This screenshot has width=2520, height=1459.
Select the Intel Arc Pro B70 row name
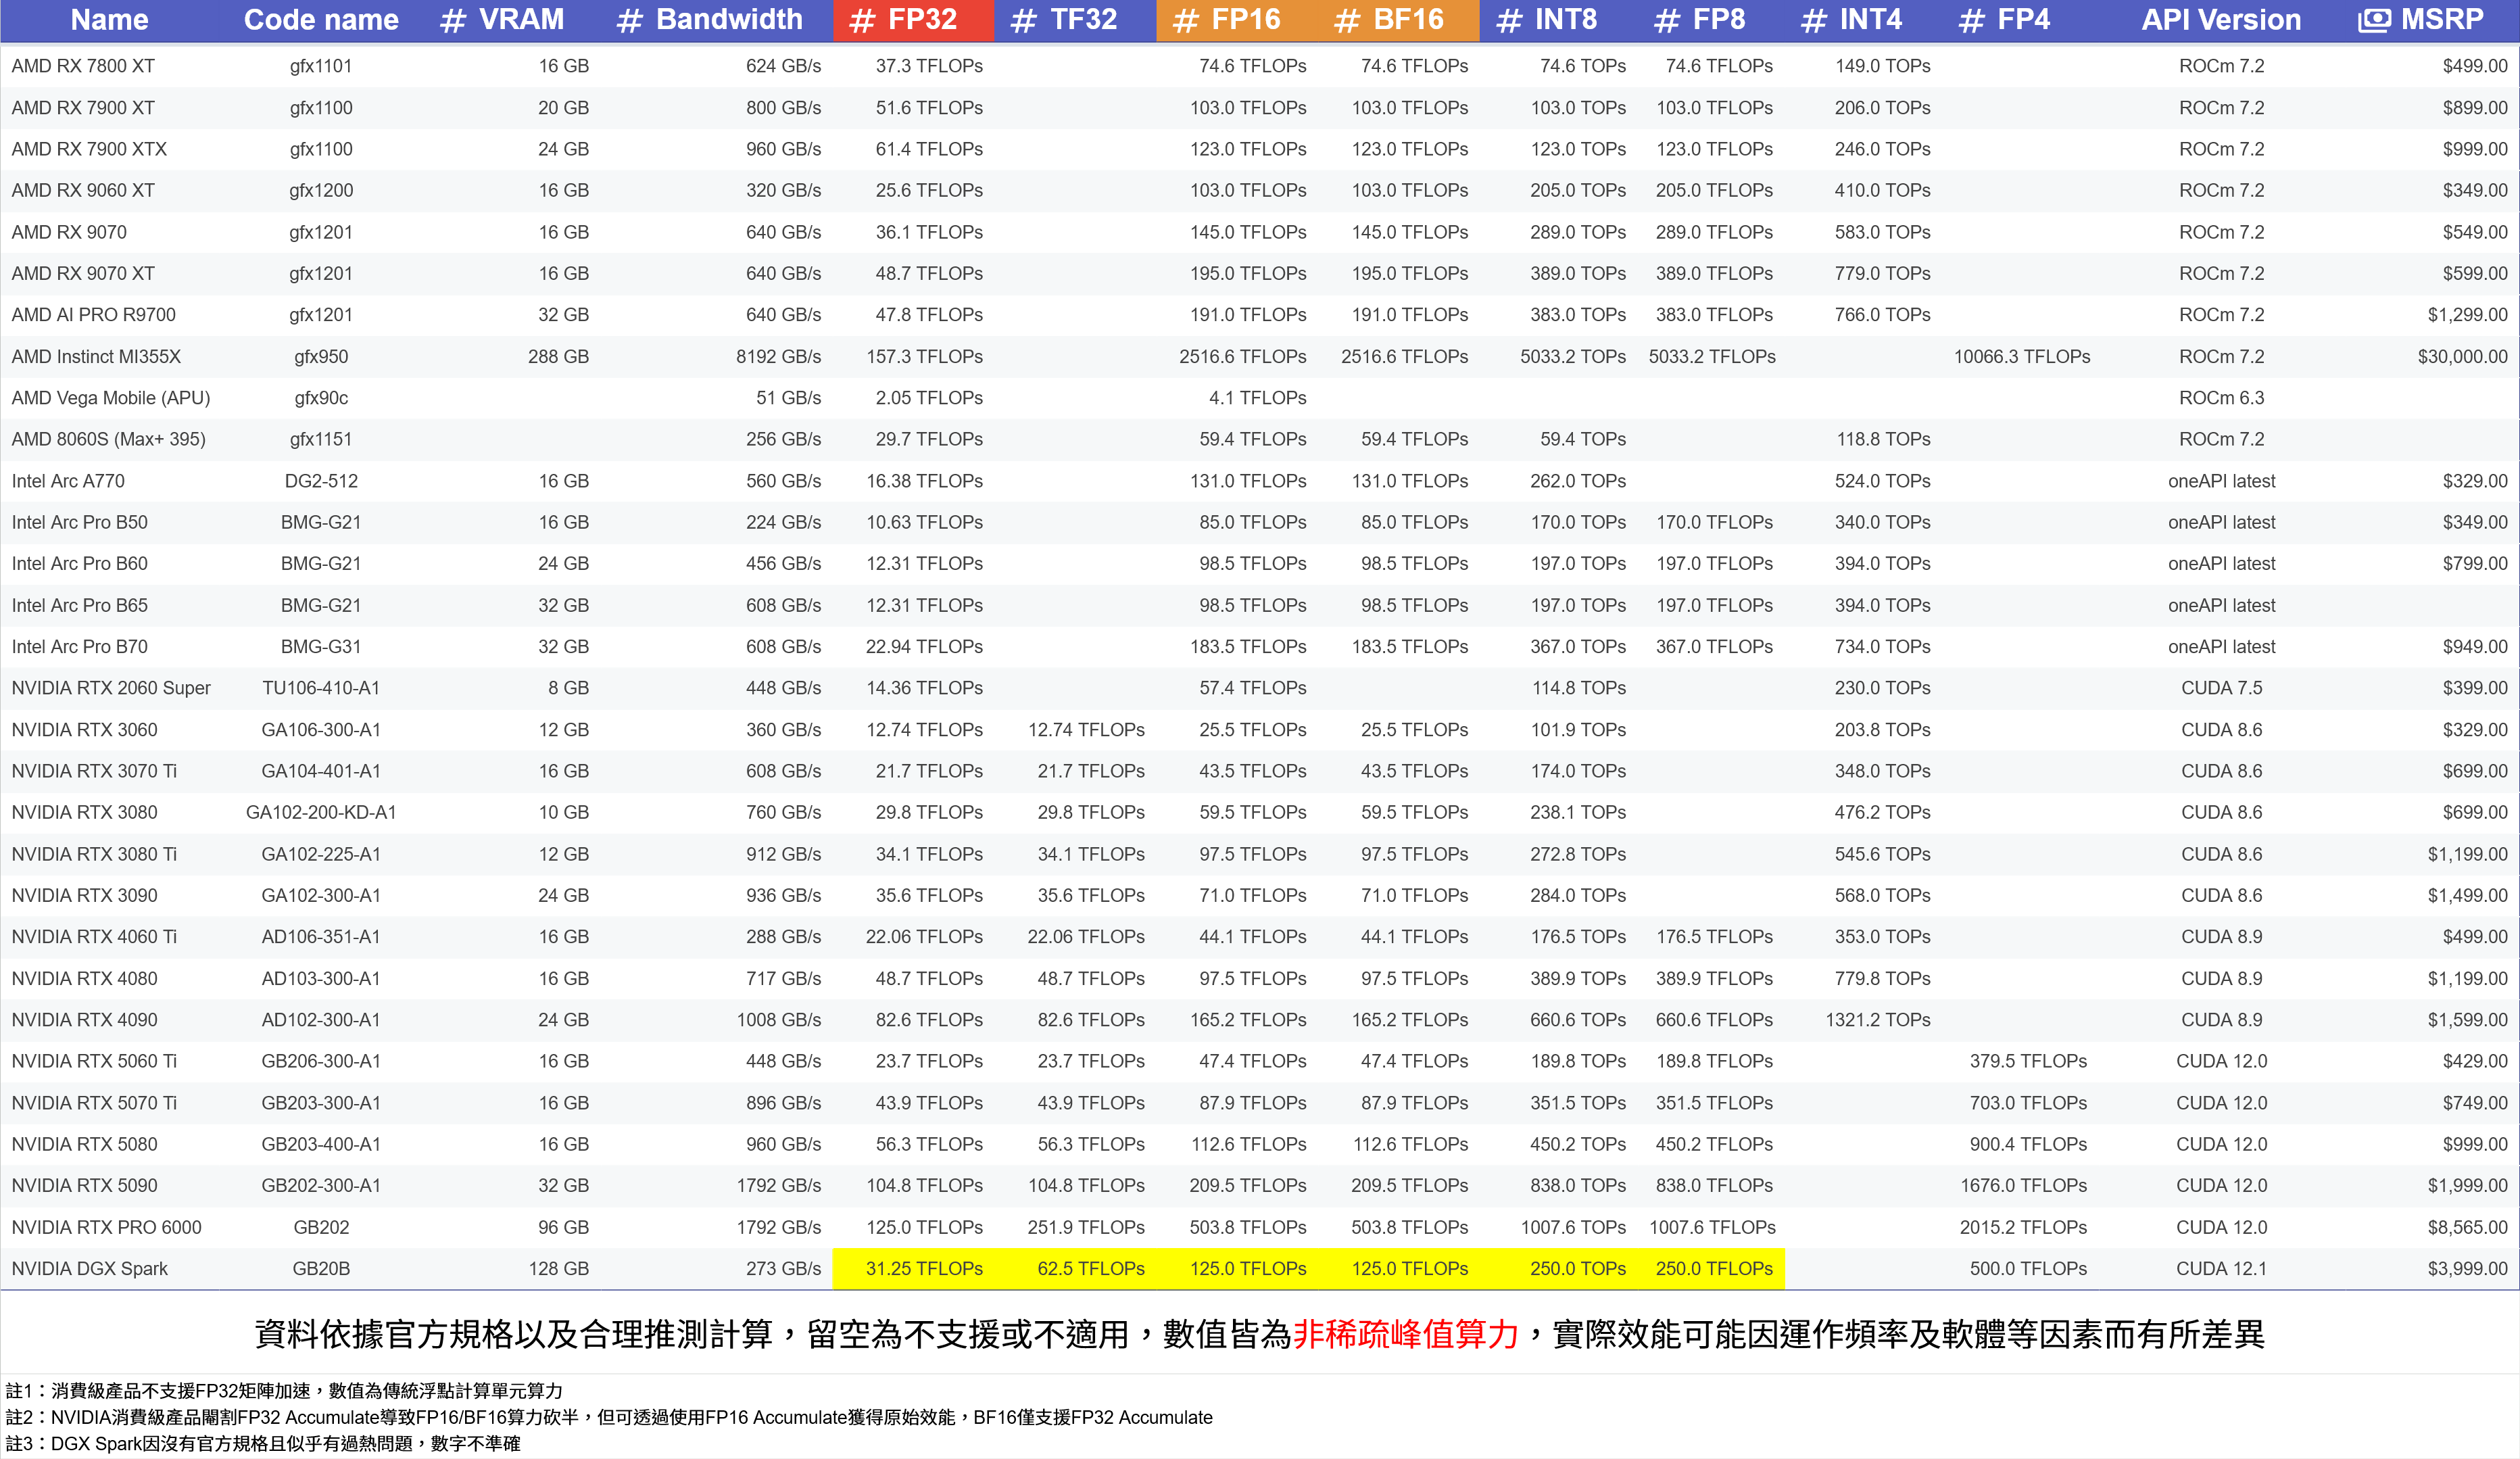click(79, 647)
